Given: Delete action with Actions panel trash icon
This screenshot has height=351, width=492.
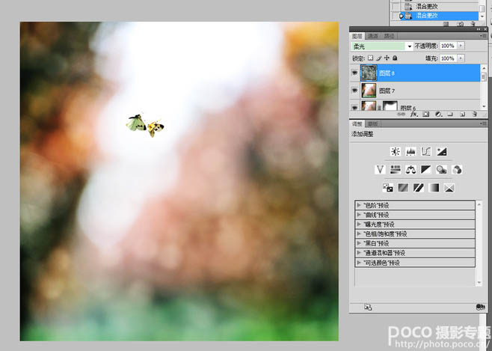Looking at the screenshot, I should 473,24.
